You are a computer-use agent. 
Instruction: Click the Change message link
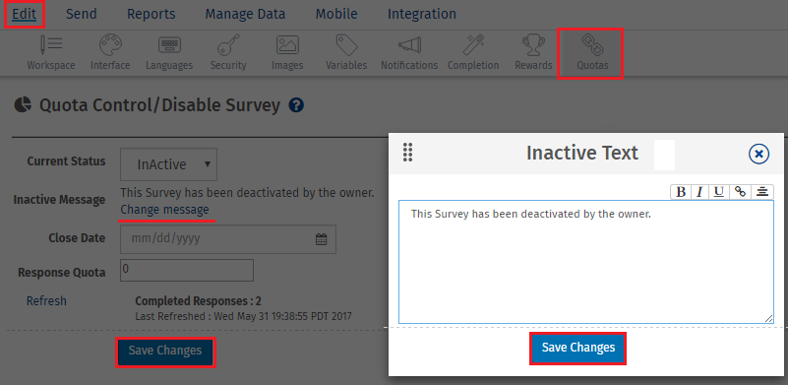coord(165,210)
